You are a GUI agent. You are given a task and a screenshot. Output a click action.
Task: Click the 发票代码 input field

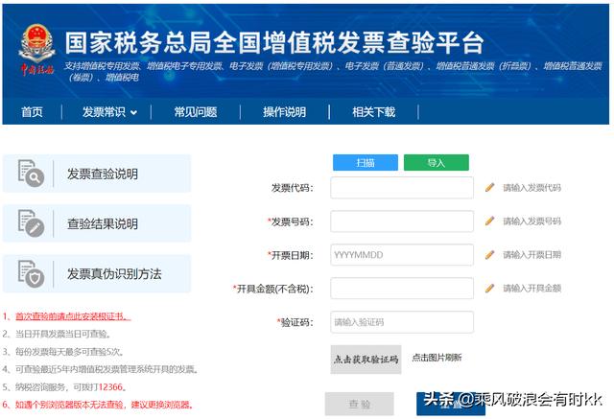(x=401, y=188)
